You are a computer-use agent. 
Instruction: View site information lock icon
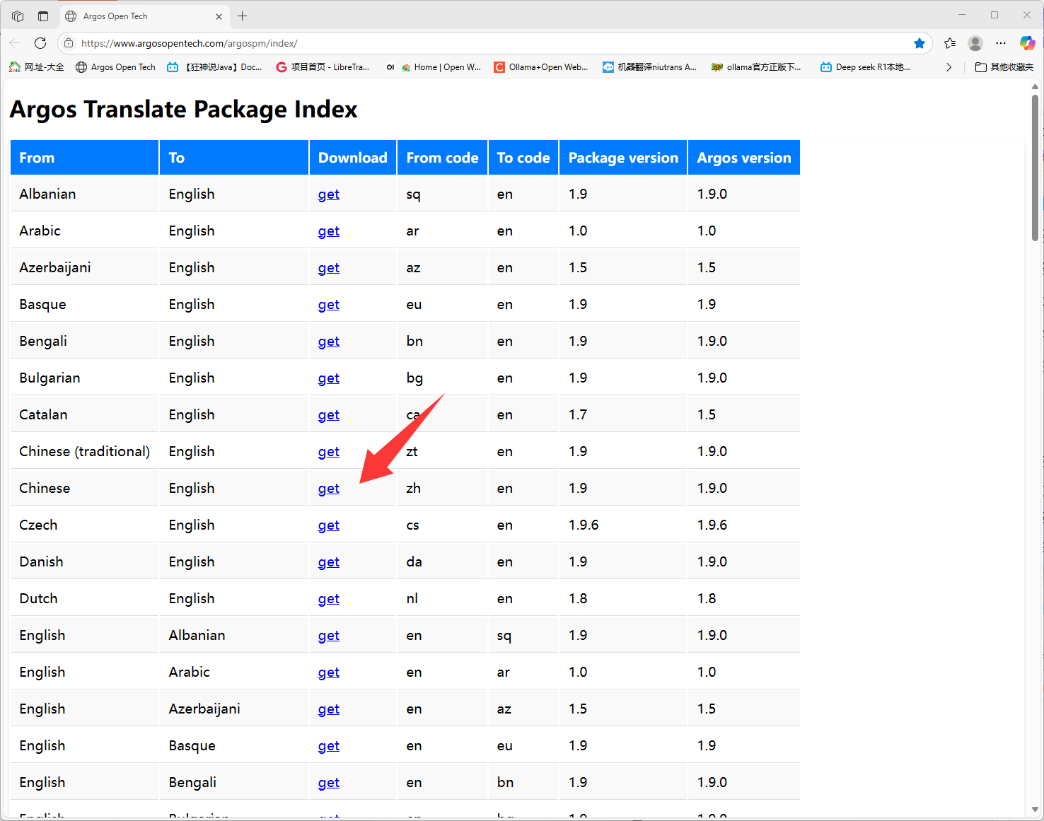pyautogui.click(x=69, y=43)
